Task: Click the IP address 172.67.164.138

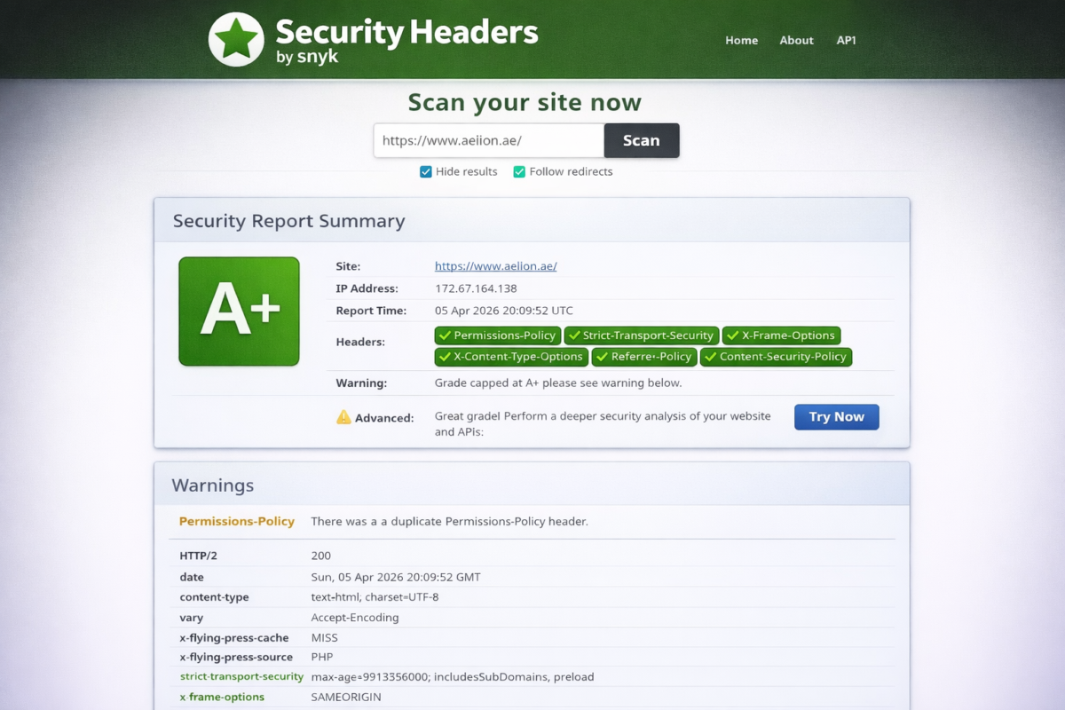Action: point(476,288)
